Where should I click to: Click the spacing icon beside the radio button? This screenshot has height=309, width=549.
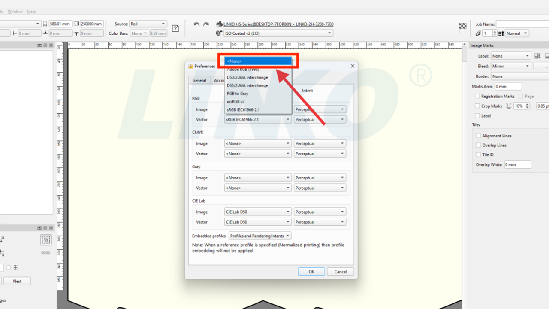[x=15, y=267]
